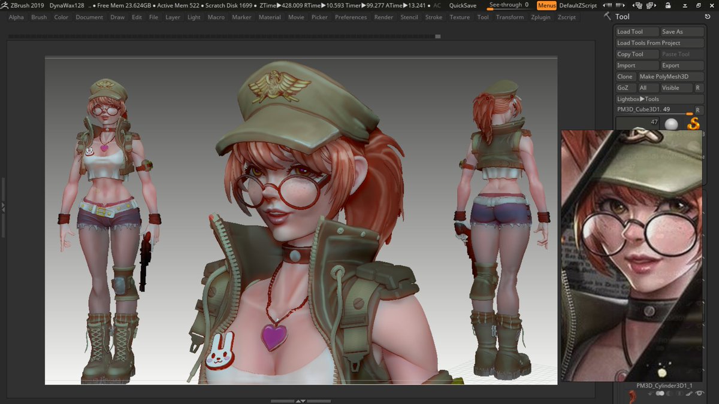This screenshot has width=719, height=404.
Task: Open the Zscript menu
Action: tap(566, 17)
